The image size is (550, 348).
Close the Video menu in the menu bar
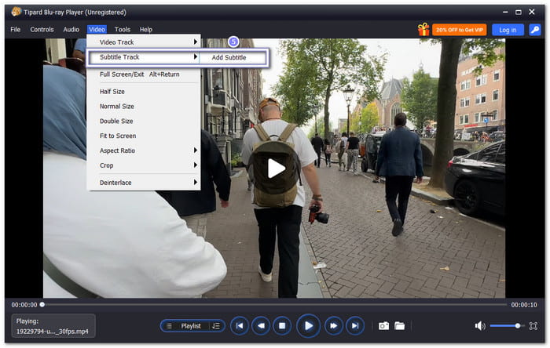coord(97,29)
